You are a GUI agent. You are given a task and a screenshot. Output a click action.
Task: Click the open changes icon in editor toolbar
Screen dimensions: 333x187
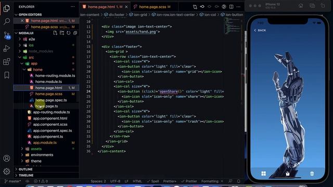coord(195,7)
